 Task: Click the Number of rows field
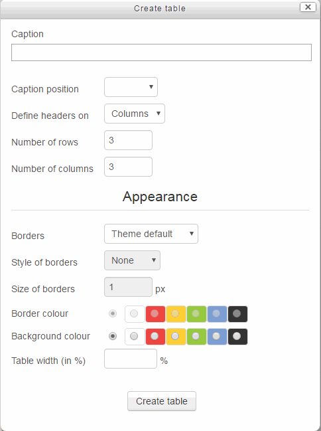point(128,140)
